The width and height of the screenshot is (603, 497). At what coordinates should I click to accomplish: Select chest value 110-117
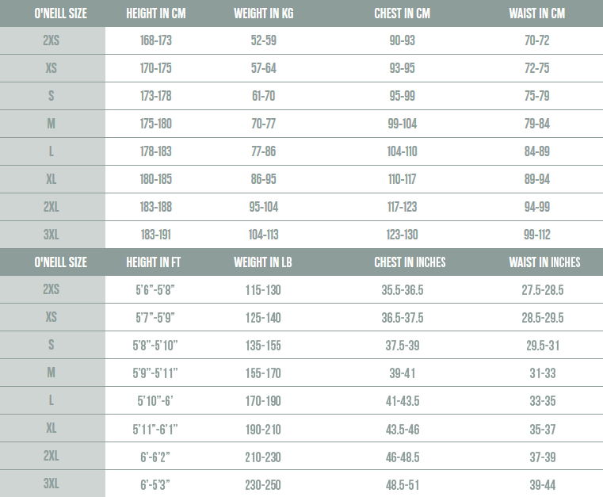[x=402, y=179]
